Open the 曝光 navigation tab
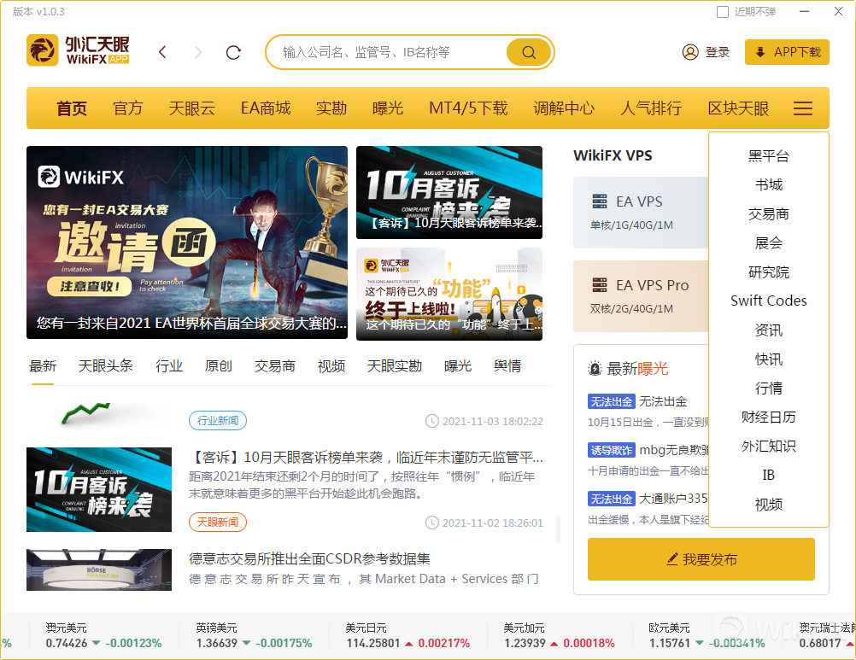Screen dimensions: 856x660 (x=388, y=108)
